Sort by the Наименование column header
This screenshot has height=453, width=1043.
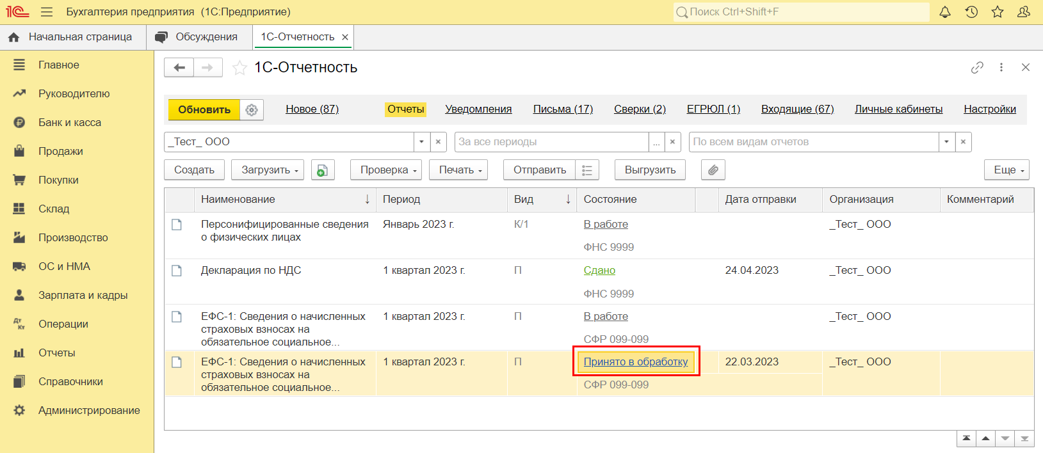(285, 200)
